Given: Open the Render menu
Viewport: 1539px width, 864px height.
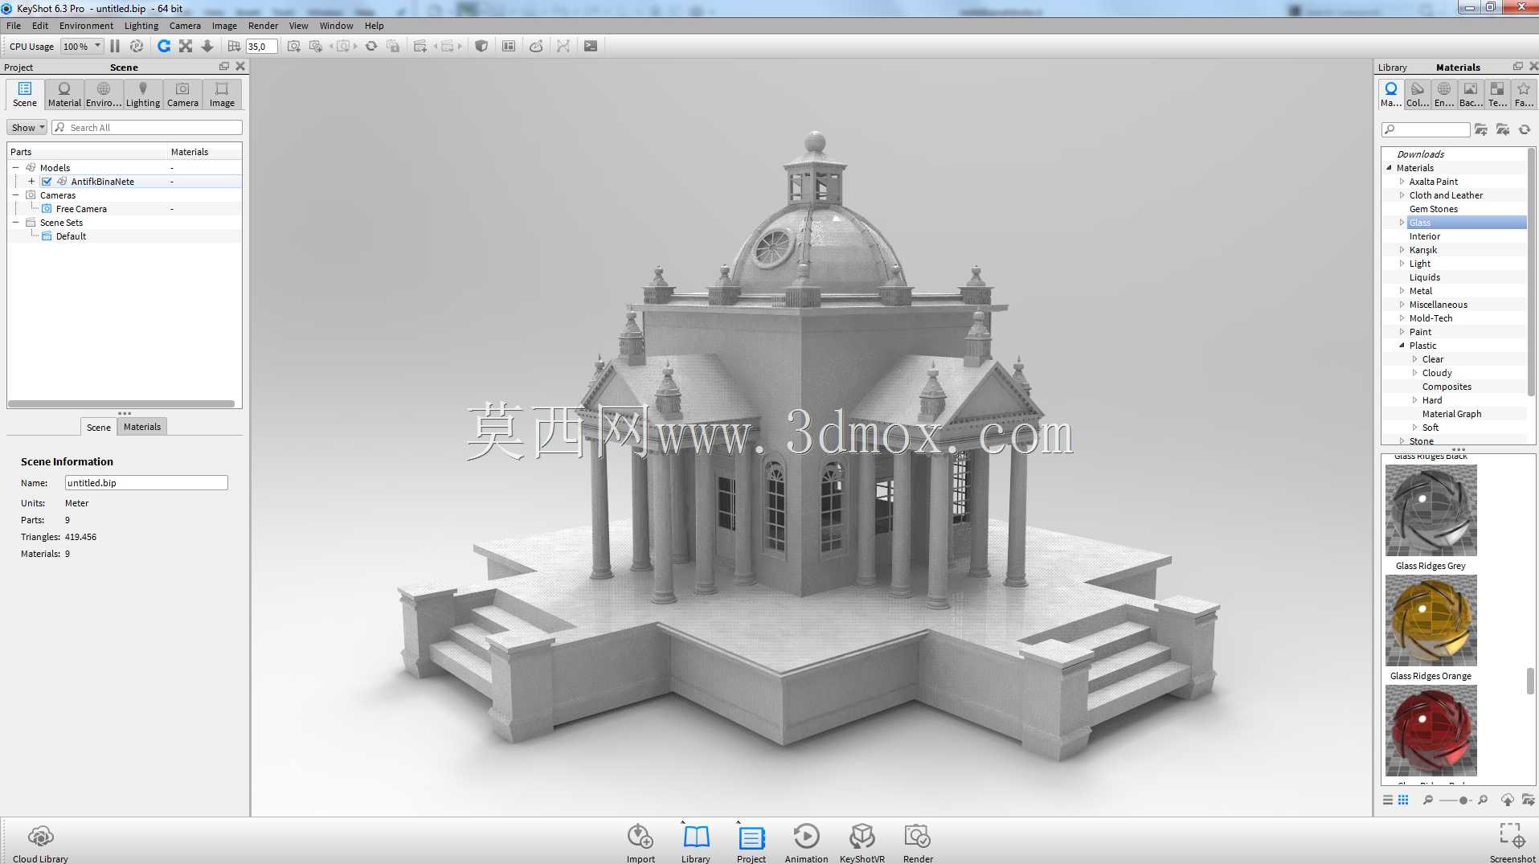Looking at the screenshot, I should 263,26.
